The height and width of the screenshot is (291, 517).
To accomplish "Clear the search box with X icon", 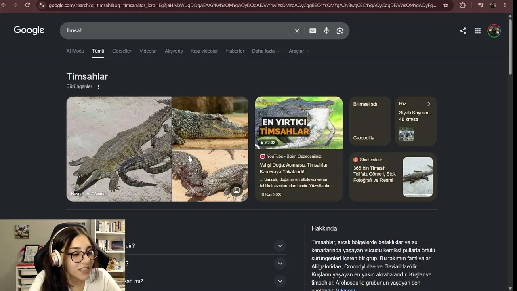I will click(x=297, y=31).
